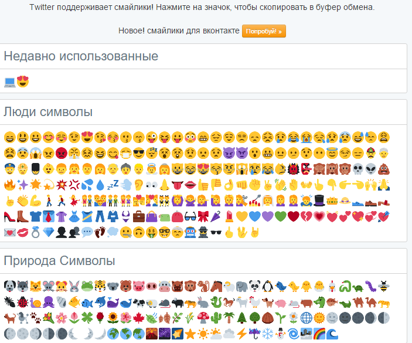The image size is (412, 343).
Task: Copy the koala emoji
Action: point(113,286)
